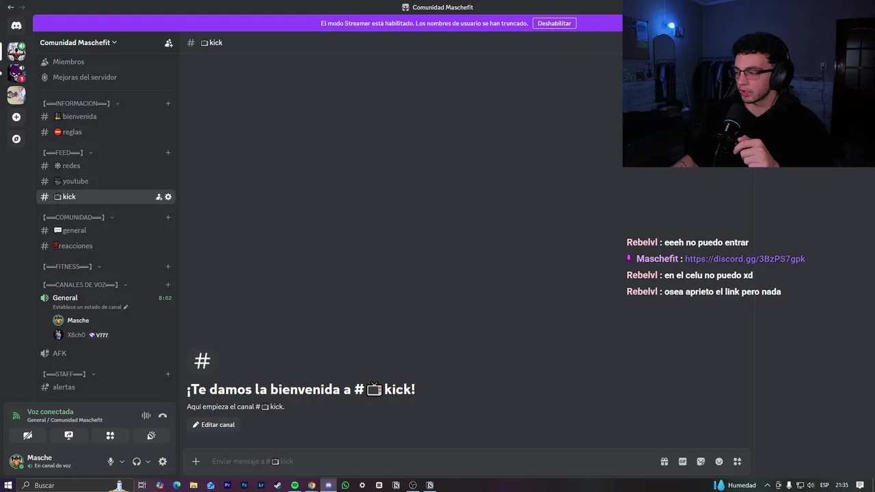The width and height of the screenshot is (875, 492).
Task: Select the youtube channel
Action: [x=105, y=181]
